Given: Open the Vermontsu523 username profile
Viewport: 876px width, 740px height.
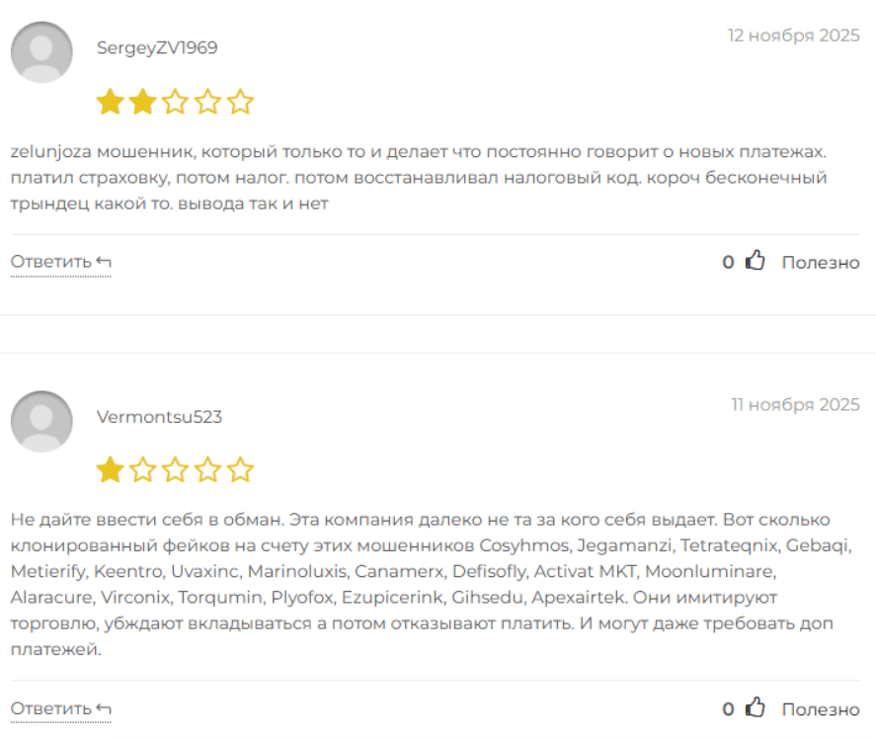Looking at the screenshot, I should 159,417.
